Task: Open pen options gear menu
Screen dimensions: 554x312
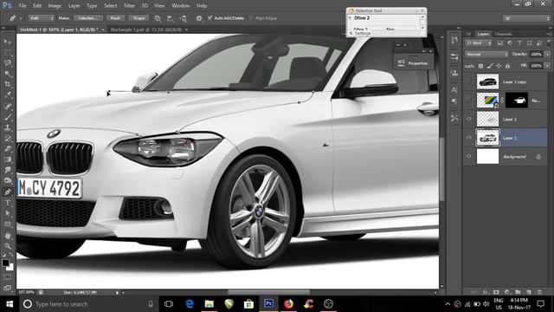Action: 199,18
